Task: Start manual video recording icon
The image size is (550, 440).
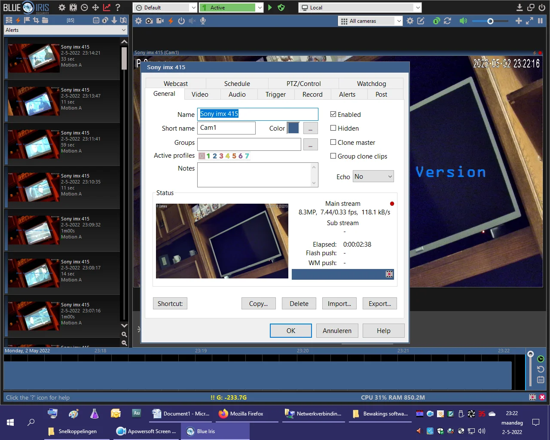Action: [160, 21]
